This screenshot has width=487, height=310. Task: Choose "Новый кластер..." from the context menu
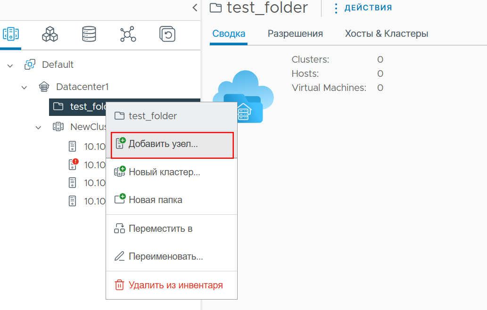172,172
